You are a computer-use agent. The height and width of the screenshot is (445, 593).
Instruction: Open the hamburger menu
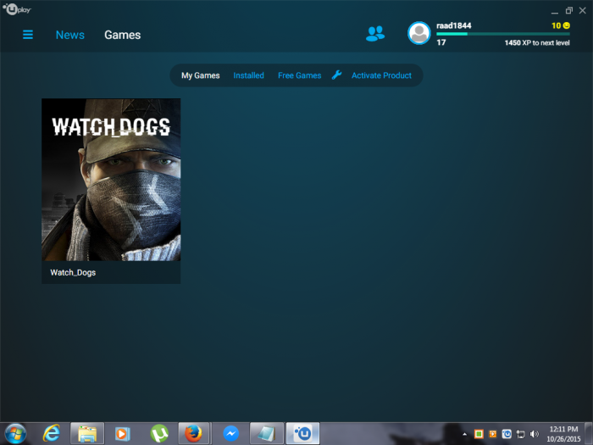click(28, 35)
